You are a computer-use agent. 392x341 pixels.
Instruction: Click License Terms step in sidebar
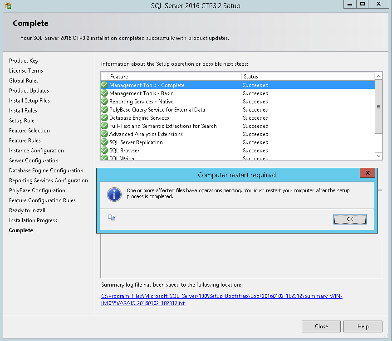(x=26, y=71)
